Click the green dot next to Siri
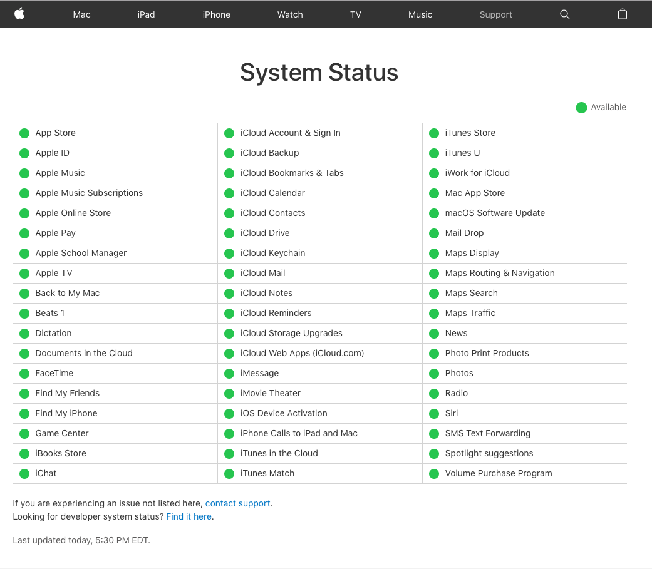This screenshot has width=652, height=569. [434, 414]
